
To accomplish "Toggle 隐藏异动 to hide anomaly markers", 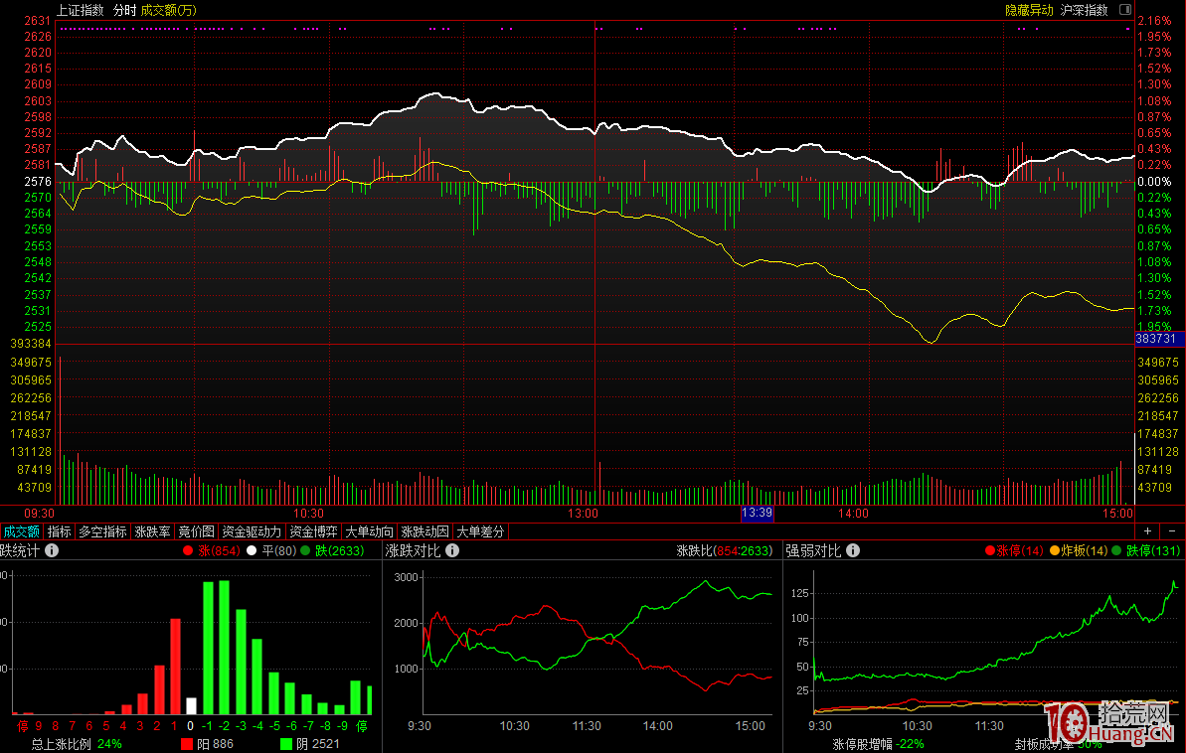I will [x=1029, y=10].
